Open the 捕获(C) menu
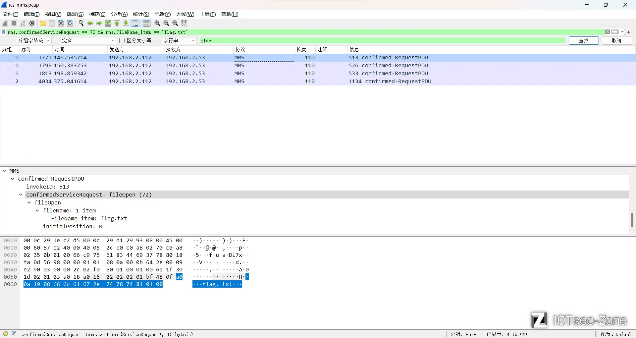Image resolution: width=636 pixels, height=338 pixels. click(x=97, y=14)
